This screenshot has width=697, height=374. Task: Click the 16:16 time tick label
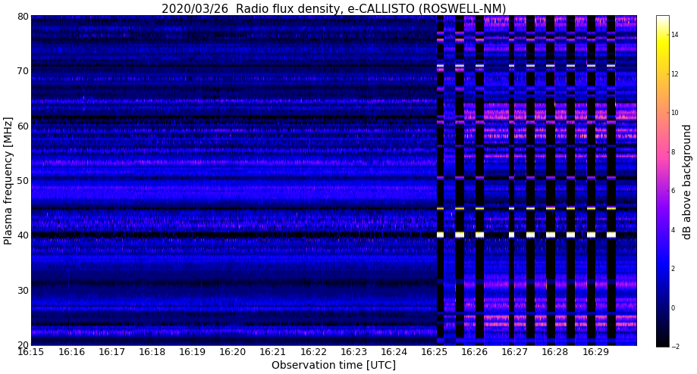[71, 352]
